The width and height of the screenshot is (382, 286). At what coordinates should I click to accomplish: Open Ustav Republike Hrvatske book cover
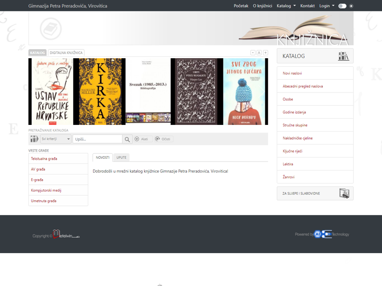coord(52,92)
